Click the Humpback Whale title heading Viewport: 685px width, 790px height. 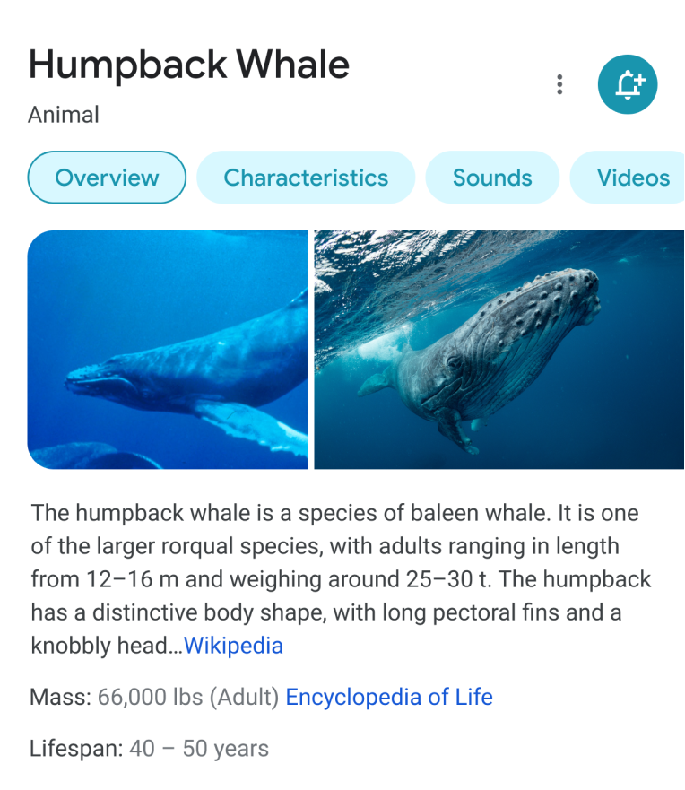(189, 65)
